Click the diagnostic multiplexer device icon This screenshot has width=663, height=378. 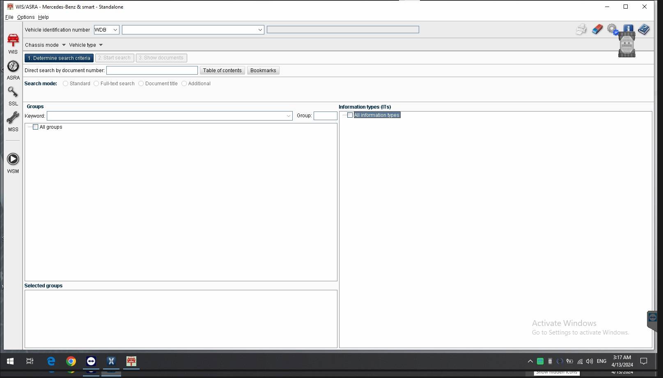click(627, 44)
